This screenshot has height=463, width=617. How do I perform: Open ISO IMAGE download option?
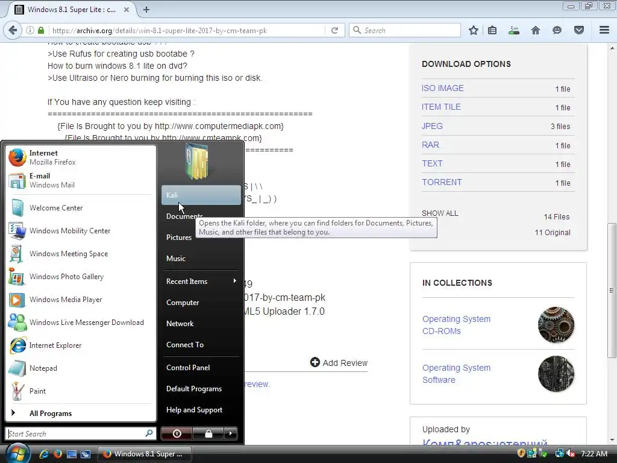443,88
